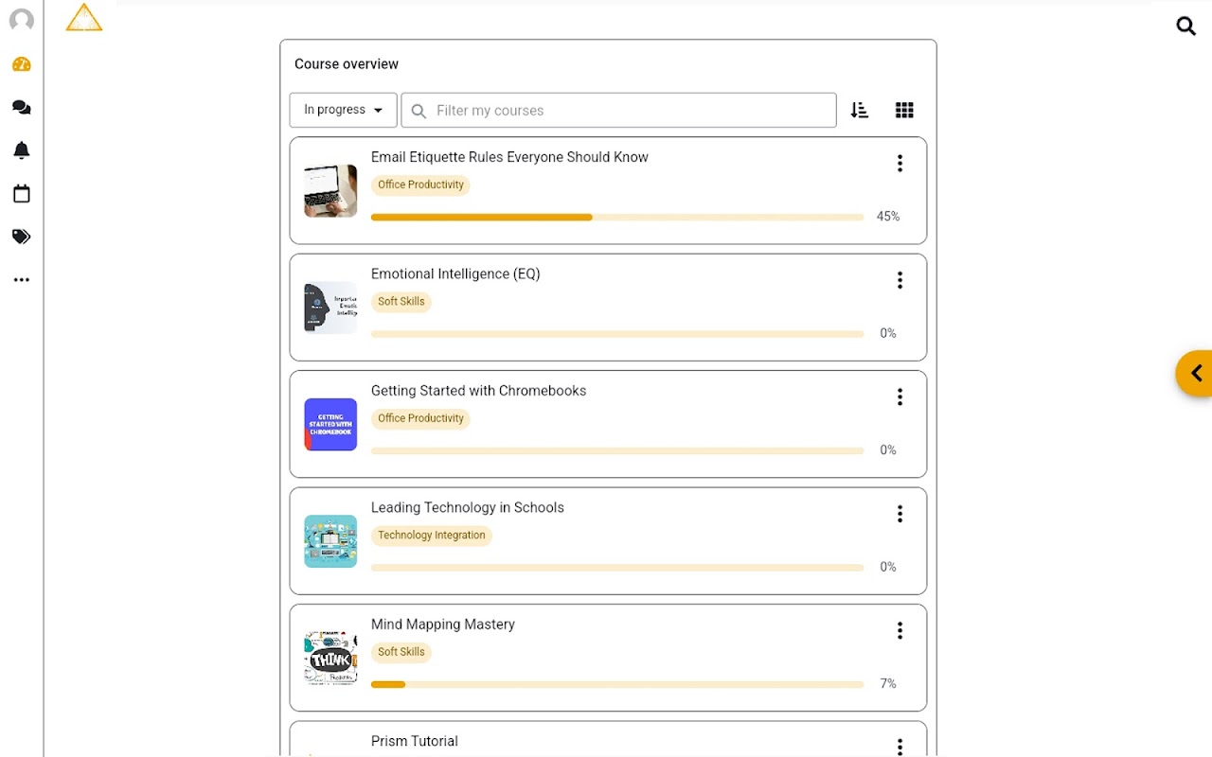Open the In progress filter dropdown
The height and width of the screenshot is (757, 1212).
coord(343,110)
